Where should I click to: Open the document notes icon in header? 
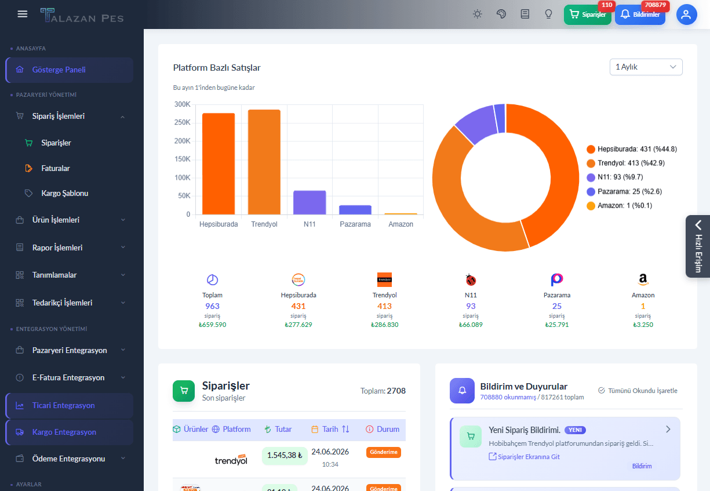[x=525, y=14]
